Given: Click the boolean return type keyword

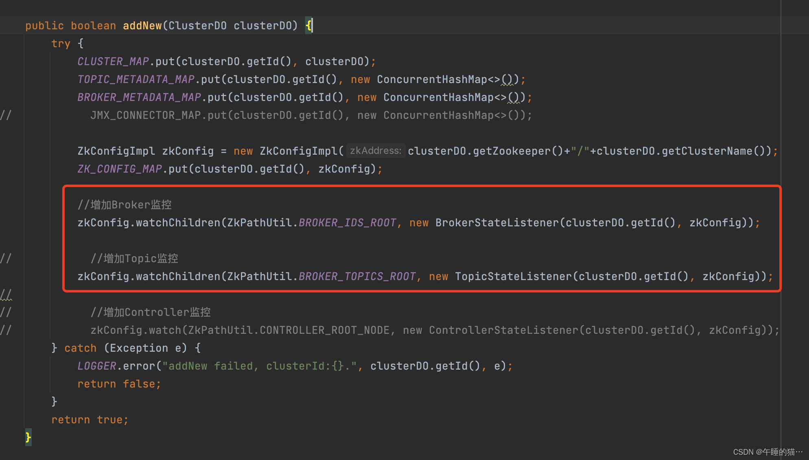Looking at the screenshot, I should (94, 26).
